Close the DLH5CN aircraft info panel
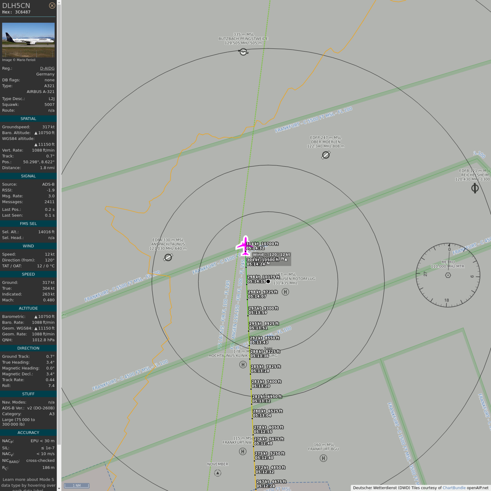Screen dimensions: 491x491 (52, 5)
